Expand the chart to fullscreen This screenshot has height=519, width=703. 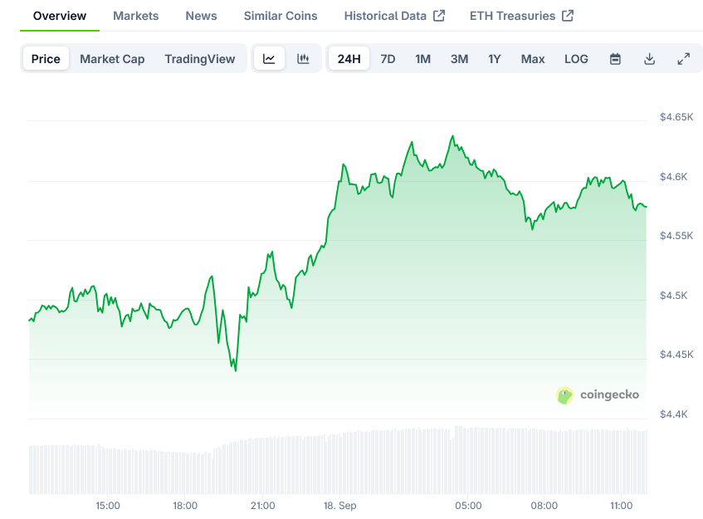pyautogui.click(x=683, y=58)
